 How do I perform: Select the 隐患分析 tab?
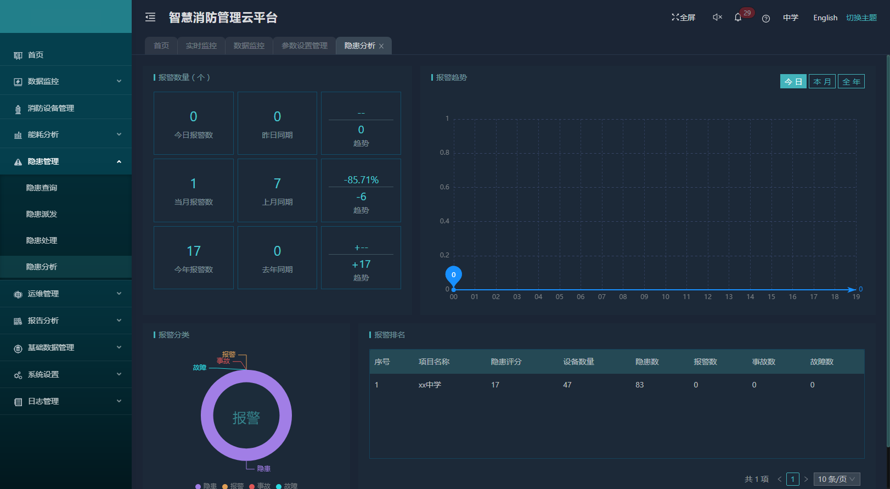(360, 46)
